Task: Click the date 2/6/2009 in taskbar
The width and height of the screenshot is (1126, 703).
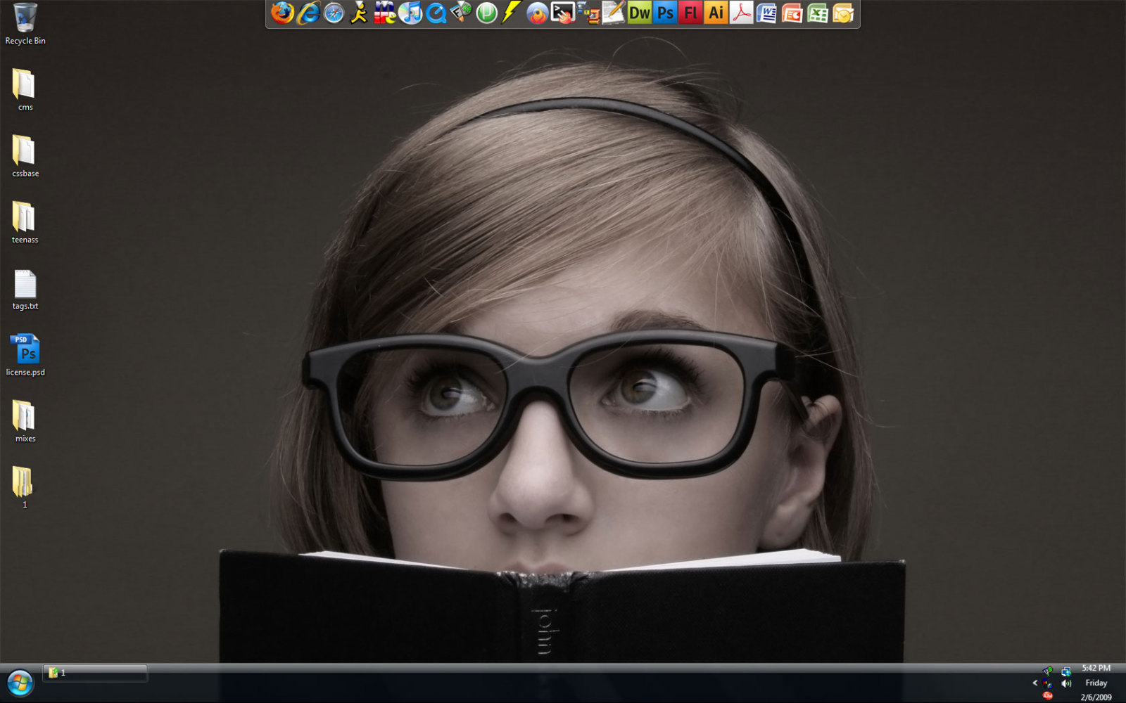Action: click(1096, 697)
